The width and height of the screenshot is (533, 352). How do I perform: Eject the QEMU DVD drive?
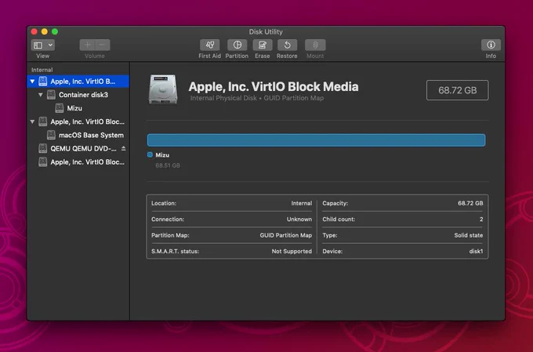[x=123, y=148]
